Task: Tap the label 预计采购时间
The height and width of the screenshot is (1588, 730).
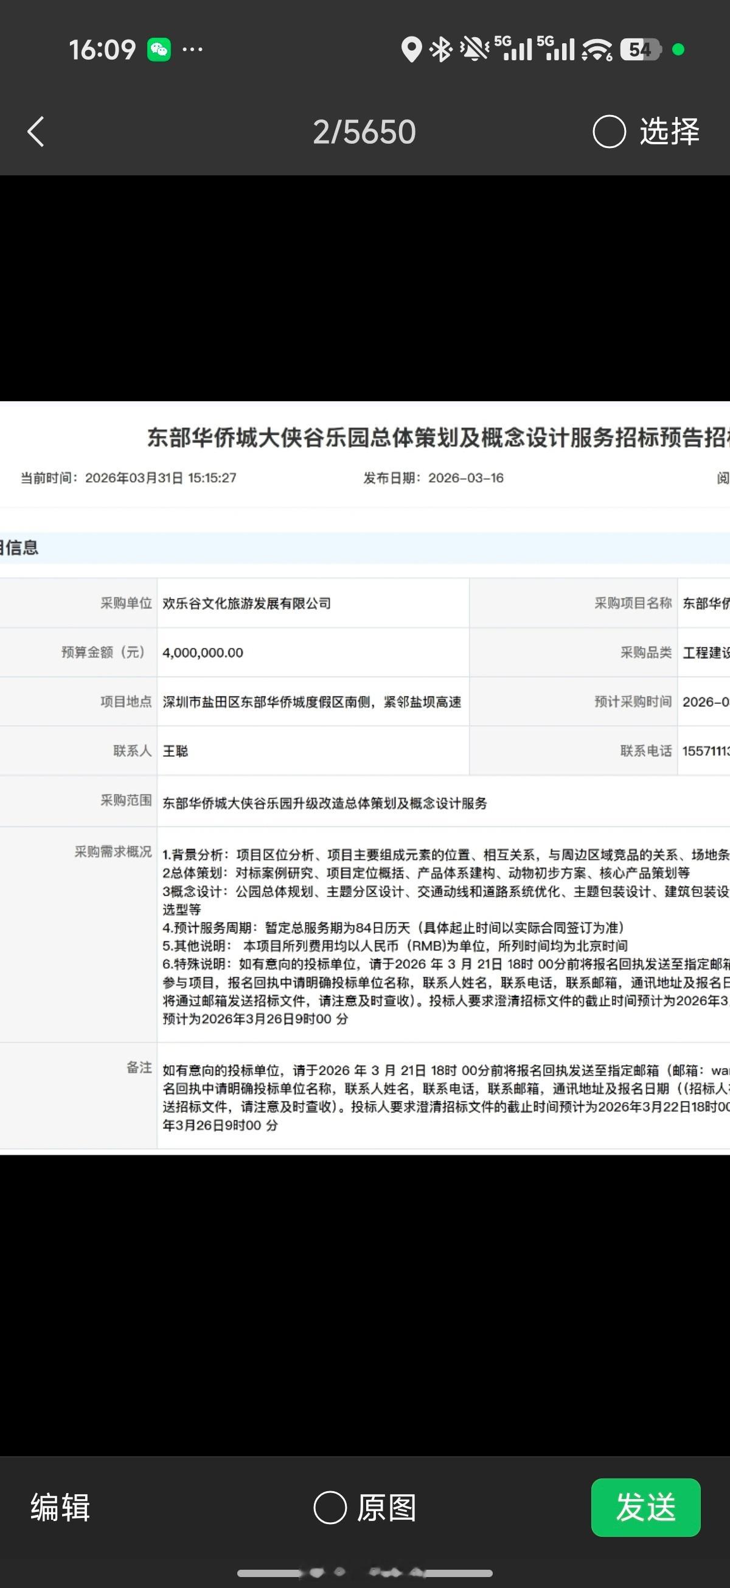Action: (633, 701)
